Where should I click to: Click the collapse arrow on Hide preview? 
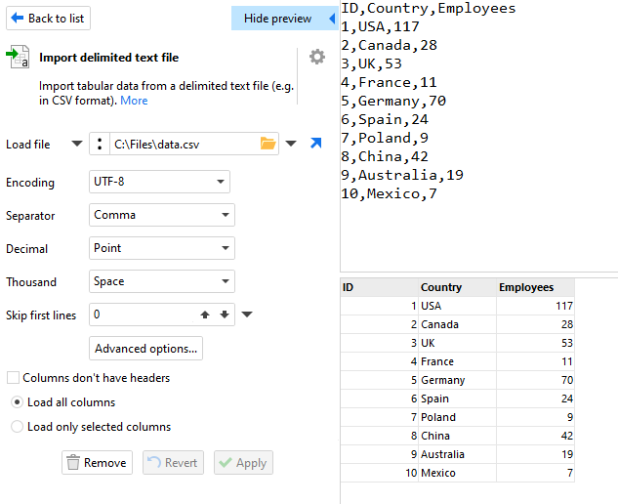click(x=332, y=19)
